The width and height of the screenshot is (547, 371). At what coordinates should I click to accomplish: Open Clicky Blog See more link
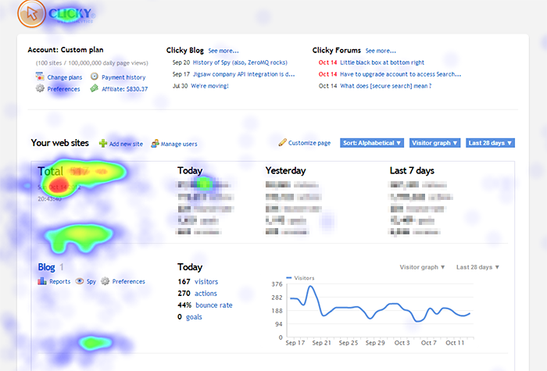[x=223, y=50]
